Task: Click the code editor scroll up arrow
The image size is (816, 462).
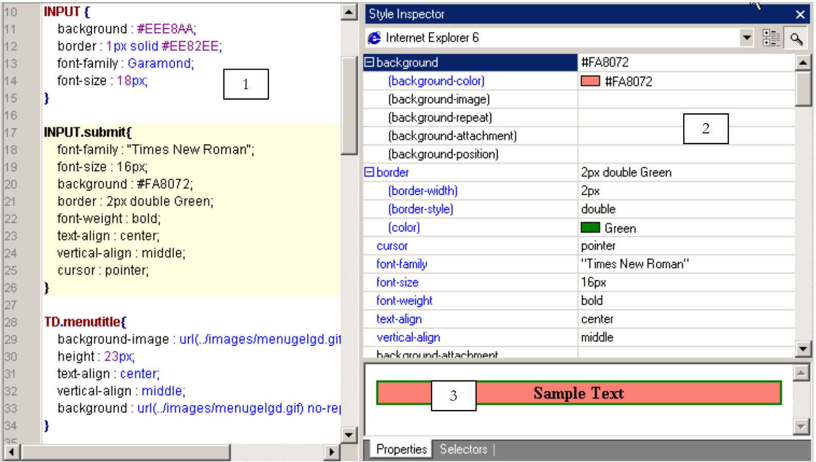Action: pos(349,12)
